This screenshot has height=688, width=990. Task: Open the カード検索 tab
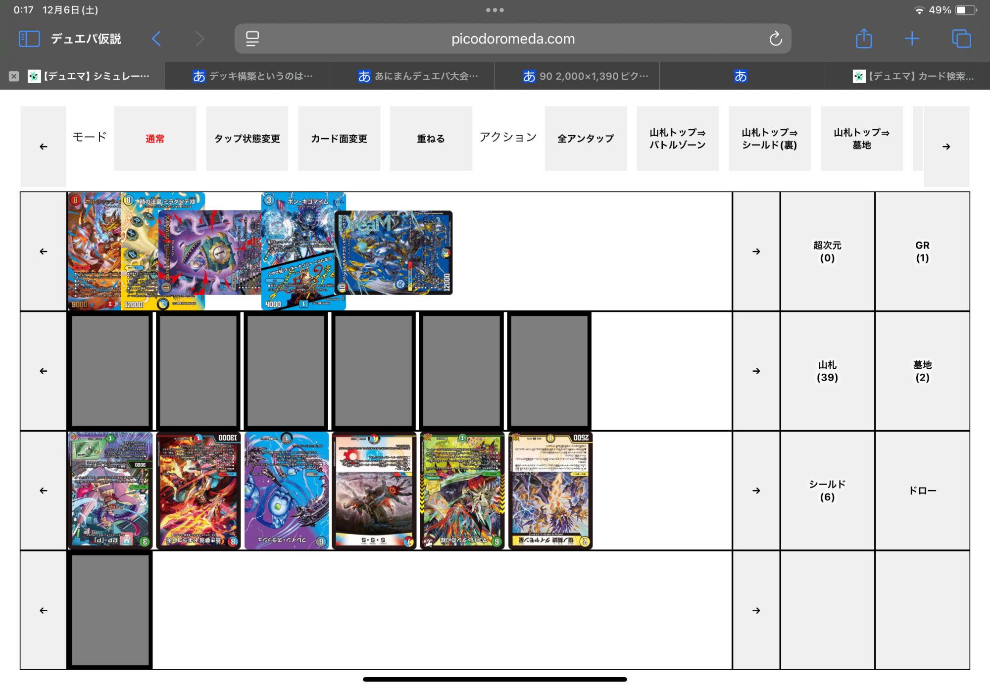click(913, 76)
